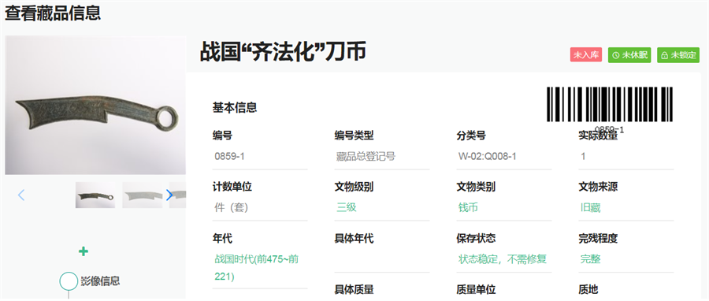The height and width of the screenshot is (301, 709).
Task: Click the 文物类别 value 钱币
Action: point(469,208)
